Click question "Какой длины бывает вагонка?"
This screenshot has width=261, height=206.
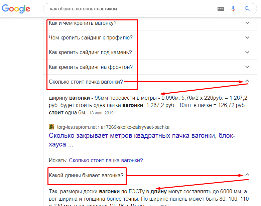click(x=86, y=175)
